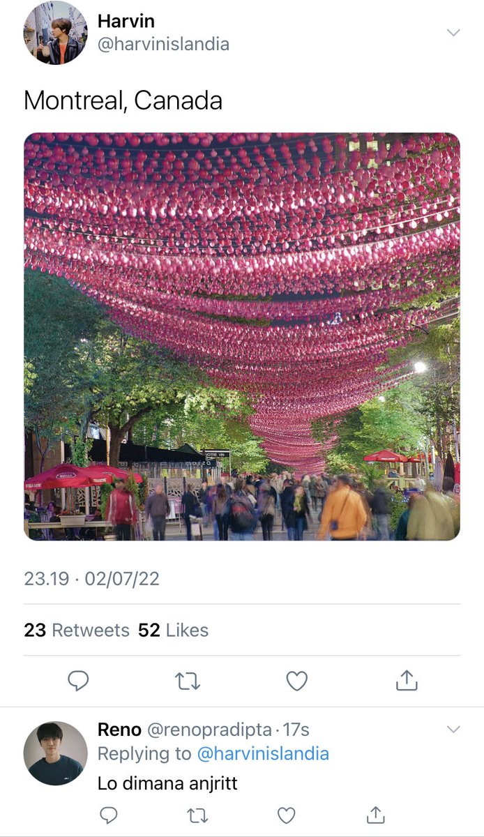This screenshot has height=837, width=484.
Task: Open the @harvinislandia mention link in reply
Action: click(263, 754)
